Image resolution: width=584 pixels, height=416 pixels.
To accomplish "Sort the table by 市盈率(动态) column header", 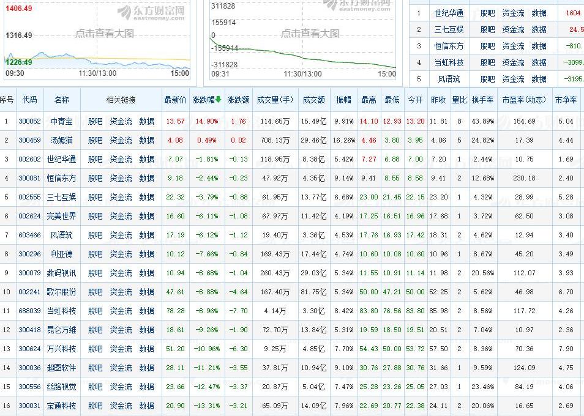I will pos(524,100).
